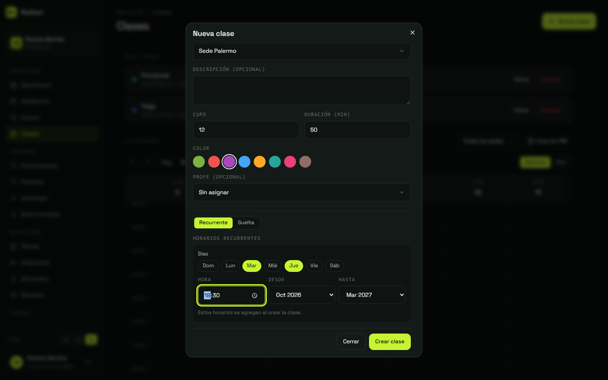Image resolution: width=608 pixels, height=380 pixels.
Task: Switch to the Suelta tab
Action: click(246, 223)
